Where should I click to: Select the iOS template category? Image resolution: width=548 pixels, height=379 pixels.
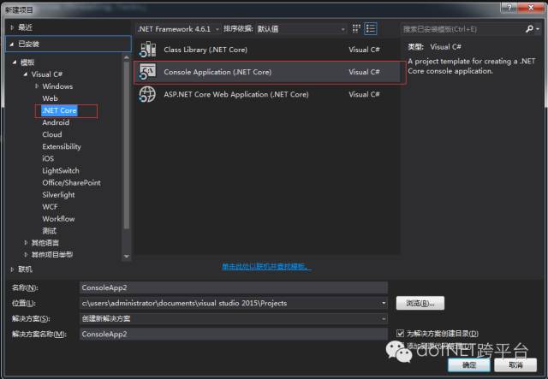(48, 158)
